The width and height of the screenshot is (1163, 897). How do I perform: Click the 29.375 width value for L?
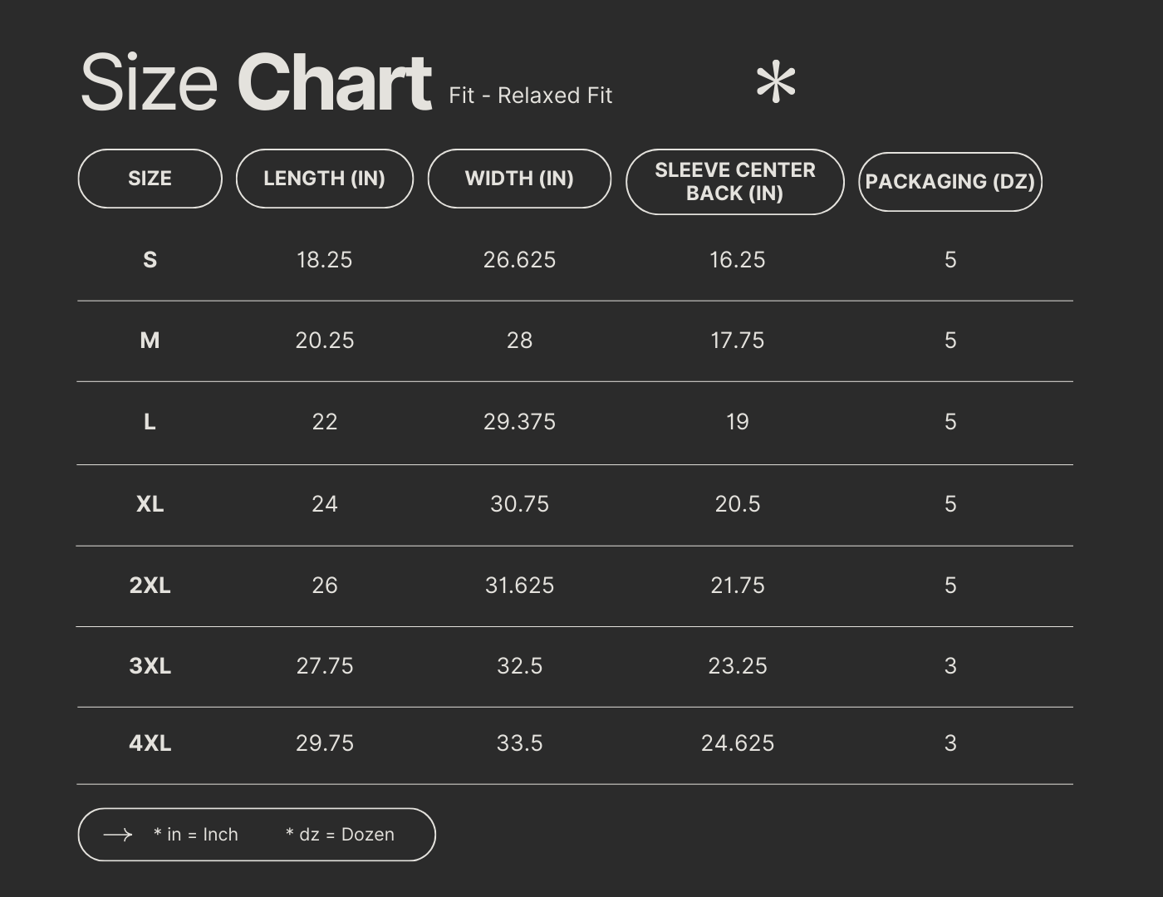pos(519,422)
